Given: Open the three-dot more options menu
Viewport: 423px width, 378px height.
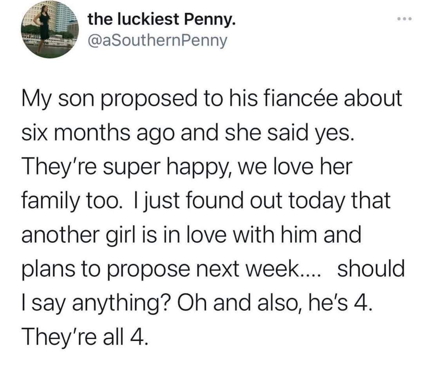Looking at the screenshot, I should pos(405,19).
